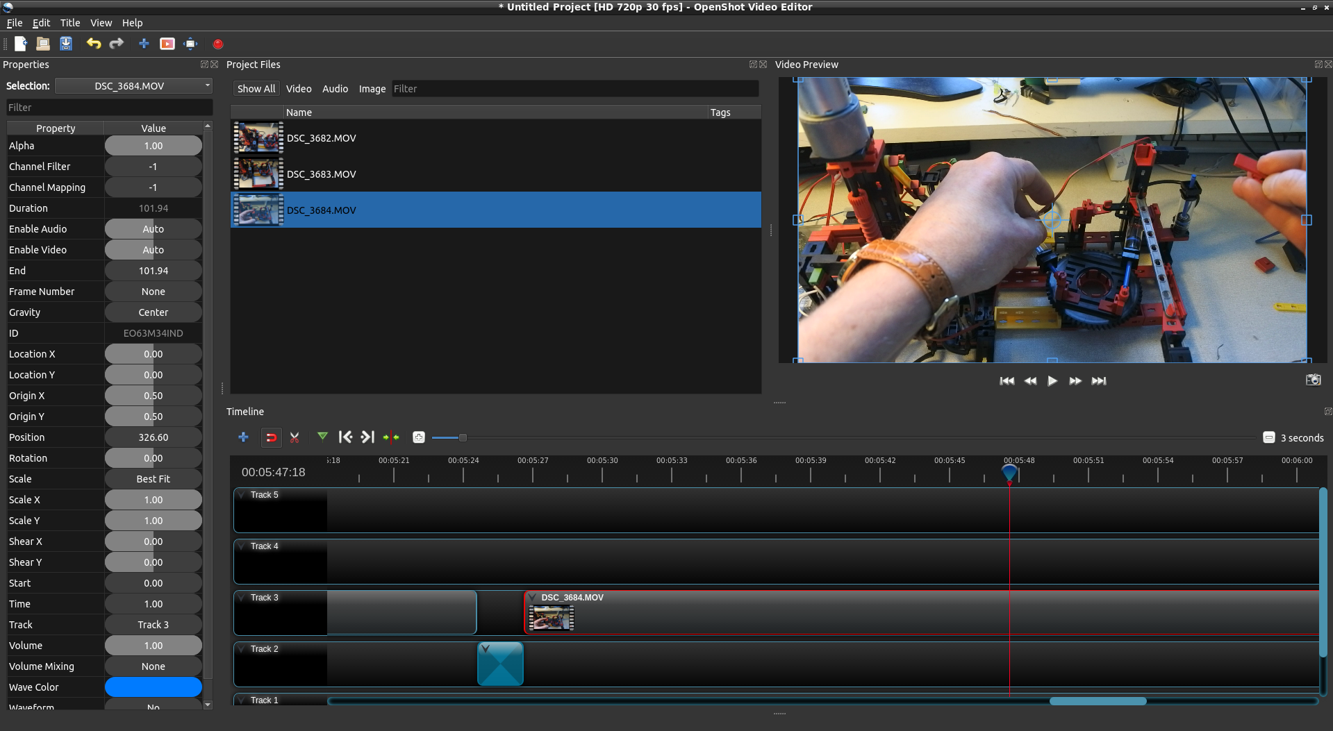1333x731 pixels.
Task: Switch to the Video filter tab
Action: 299,88
